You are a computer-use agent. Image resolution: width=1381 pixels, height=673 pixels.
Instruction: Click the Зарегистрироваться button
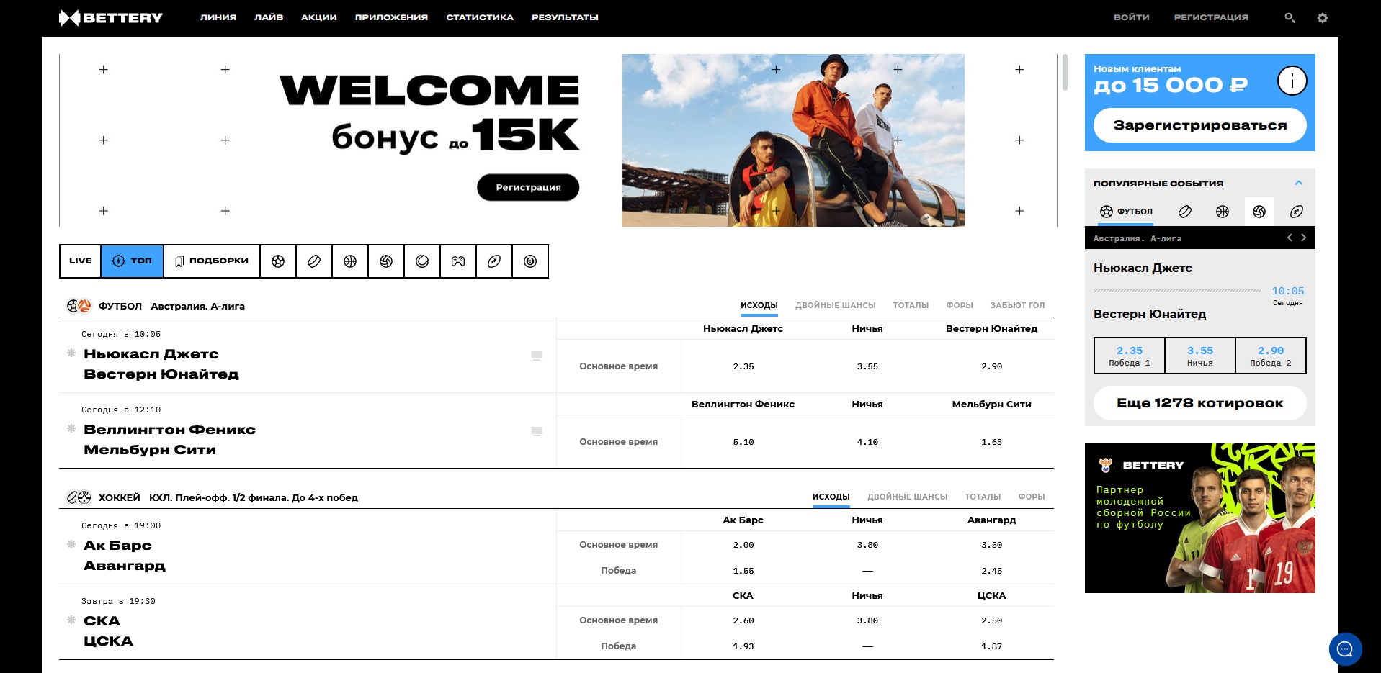pyautogui.click(x=1200, y=125)
